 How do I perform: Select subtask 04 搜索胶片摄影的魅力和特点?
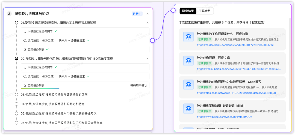[x=53, y=104]
